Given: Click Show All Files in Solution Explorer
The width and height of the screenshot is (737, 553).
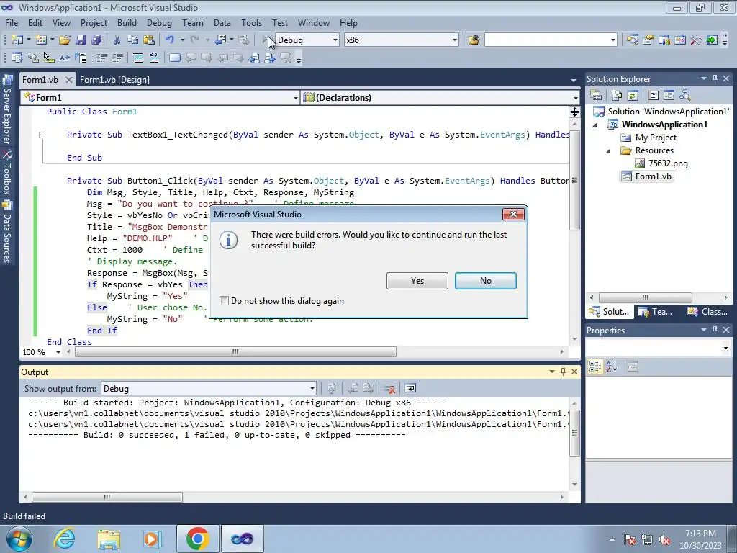Looking at the screenshot, I should pos(617,96).
